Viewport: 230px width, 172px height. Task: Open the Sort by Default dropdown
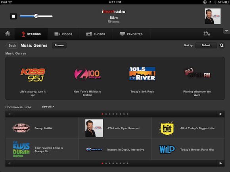coord(206,45)
